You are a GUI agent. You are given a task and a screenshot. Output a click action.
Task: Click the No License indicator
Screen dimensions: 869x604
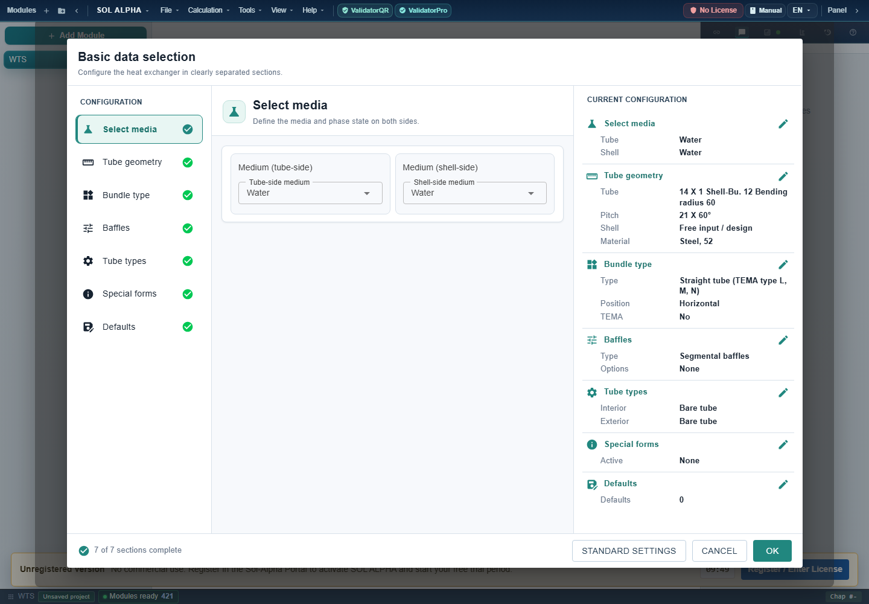point(713,10)
